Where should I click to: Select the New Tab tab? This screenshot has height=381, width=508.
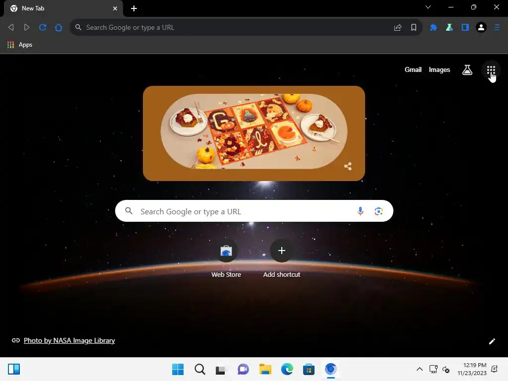click(63, 8)
